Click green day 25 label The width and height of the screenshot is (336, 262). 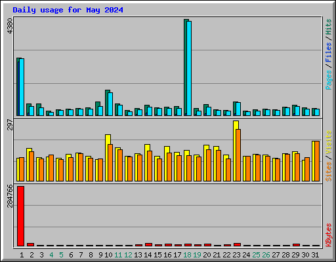pos(256,255)
